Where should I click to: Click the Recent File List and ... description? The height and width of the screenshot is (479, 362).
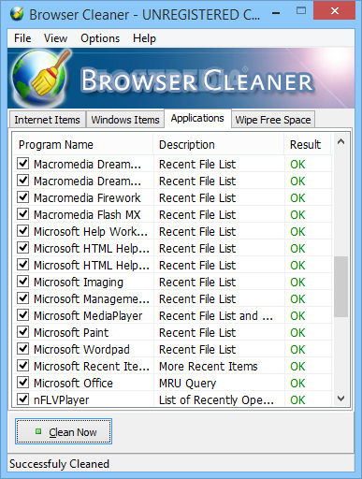(x=216, y=316)
